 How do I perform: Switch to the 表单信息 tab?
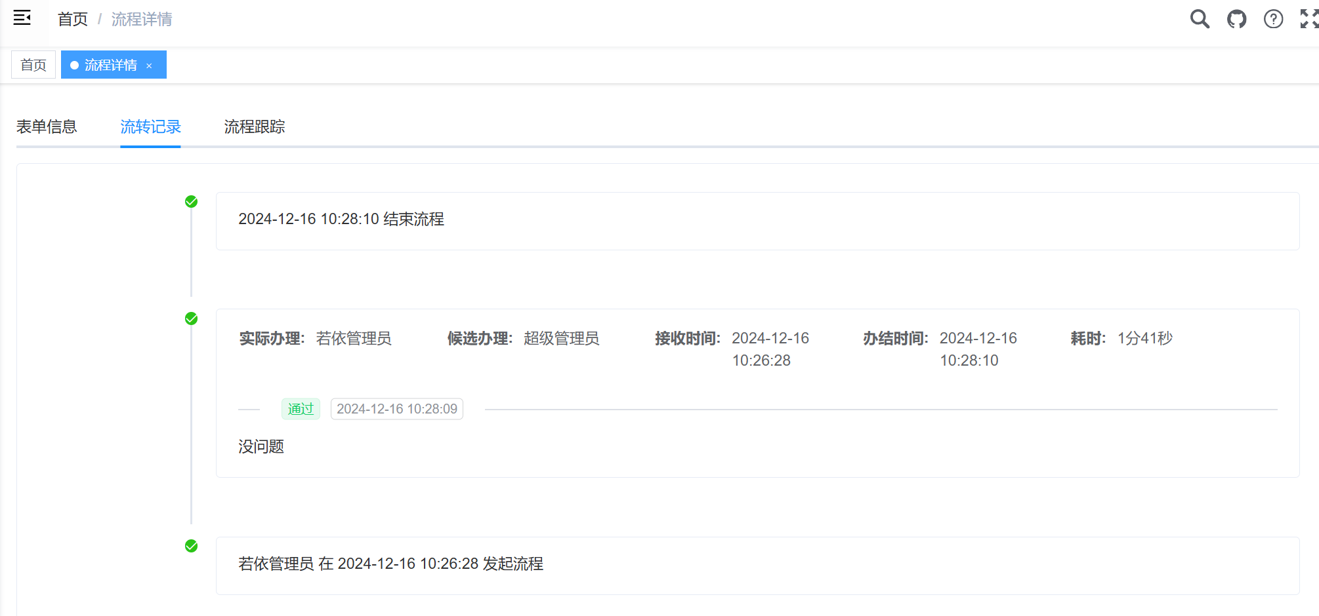coord(47,127)
